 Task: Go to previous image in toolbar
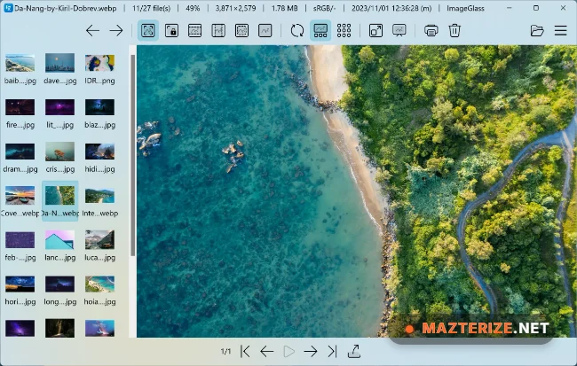[92, 30]
